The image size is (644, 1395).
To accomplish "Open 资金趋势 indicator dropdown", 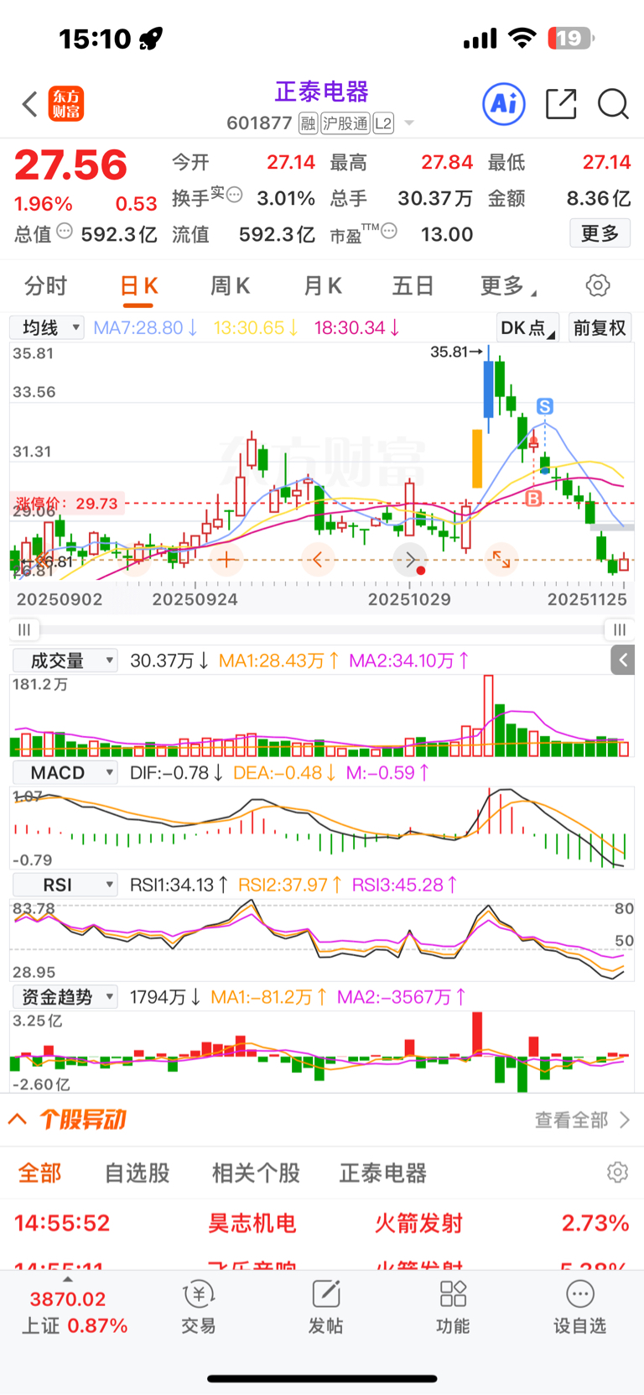I will [65, 996].
